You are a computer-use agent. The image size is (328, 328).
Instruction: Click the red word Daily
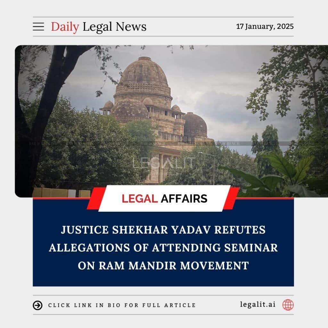[65, 27]
